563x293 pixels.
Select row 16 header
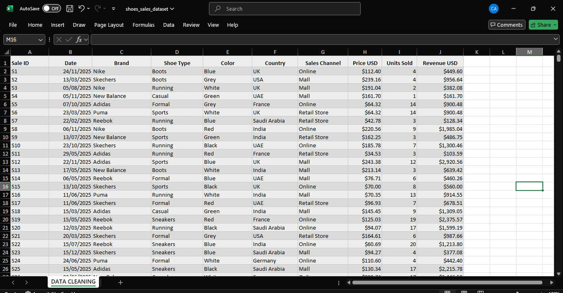click(x=5, y=187)
